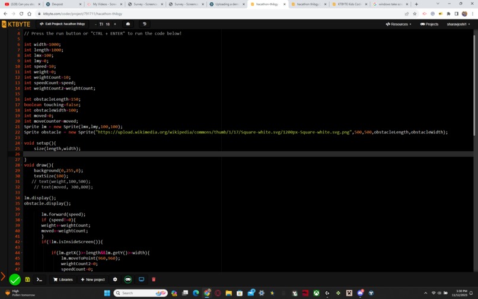The height and width of the screenshot is (299, 478).
Task: Run the code with the green checkmark button
Action: tap(15, 279)
